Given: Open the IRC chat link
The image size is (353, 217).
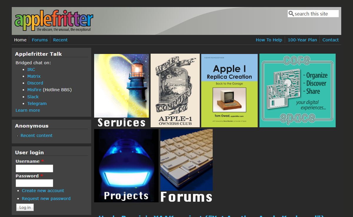Looking at the screenshot, I should click(31, 69).
